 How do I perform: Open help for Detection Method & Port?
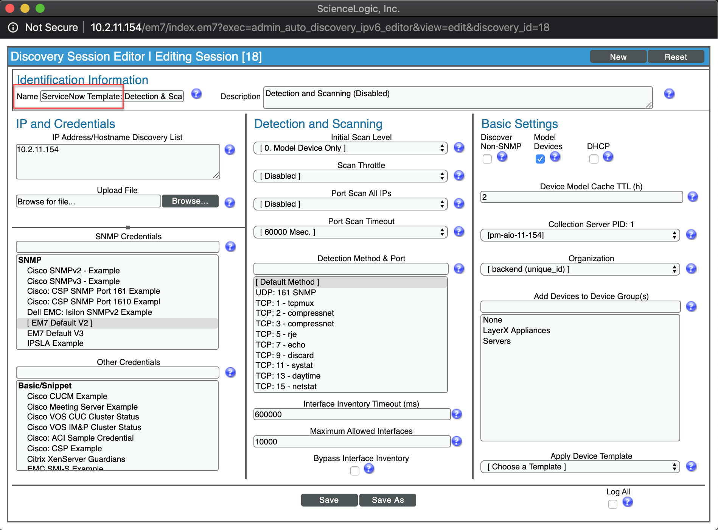[459, 268]
